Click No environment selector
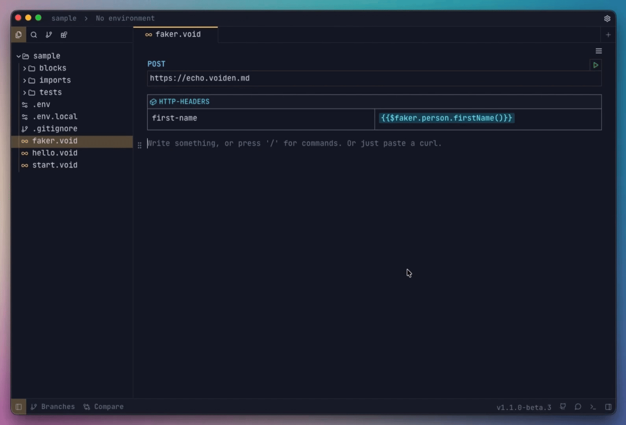626x425 pixels. (125, 18)
